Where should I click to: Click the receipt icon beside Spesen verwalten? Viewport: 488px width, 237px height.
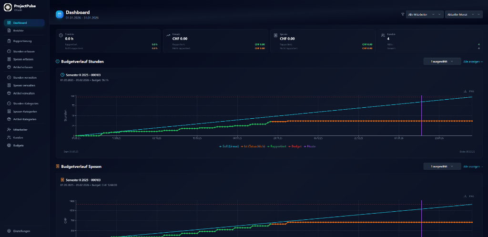point(9,85)
